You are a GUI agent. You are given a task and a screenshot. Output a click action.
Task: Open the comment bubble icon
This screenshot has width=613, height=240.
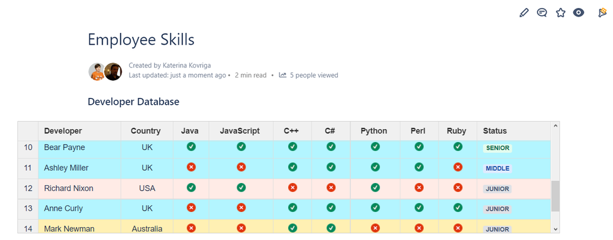point(542,13)
